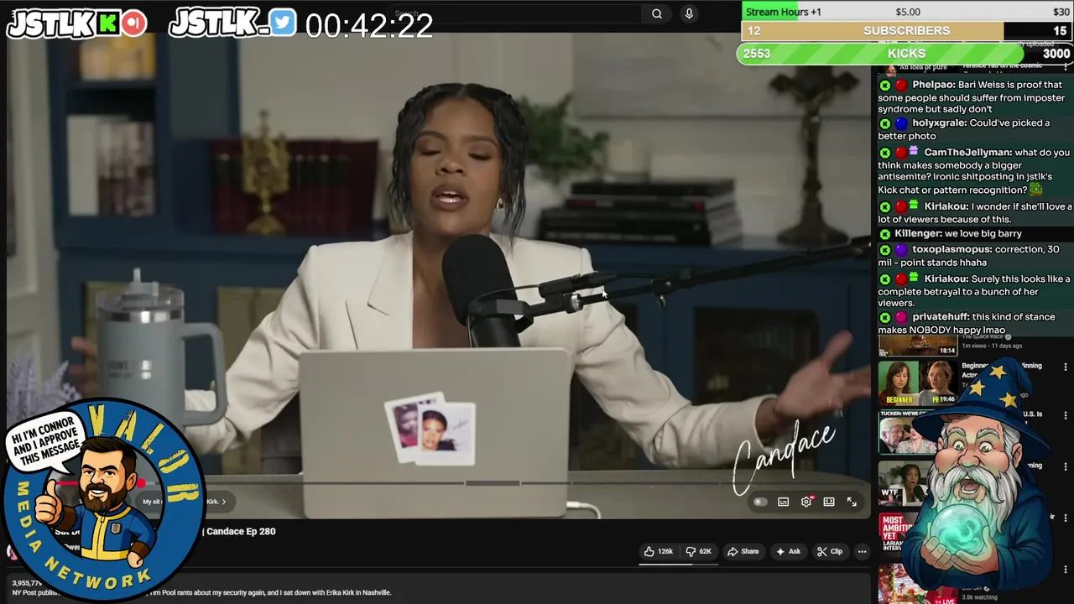
Task: Click the SUBSCRIBERS goal bar
Action: 907,31
